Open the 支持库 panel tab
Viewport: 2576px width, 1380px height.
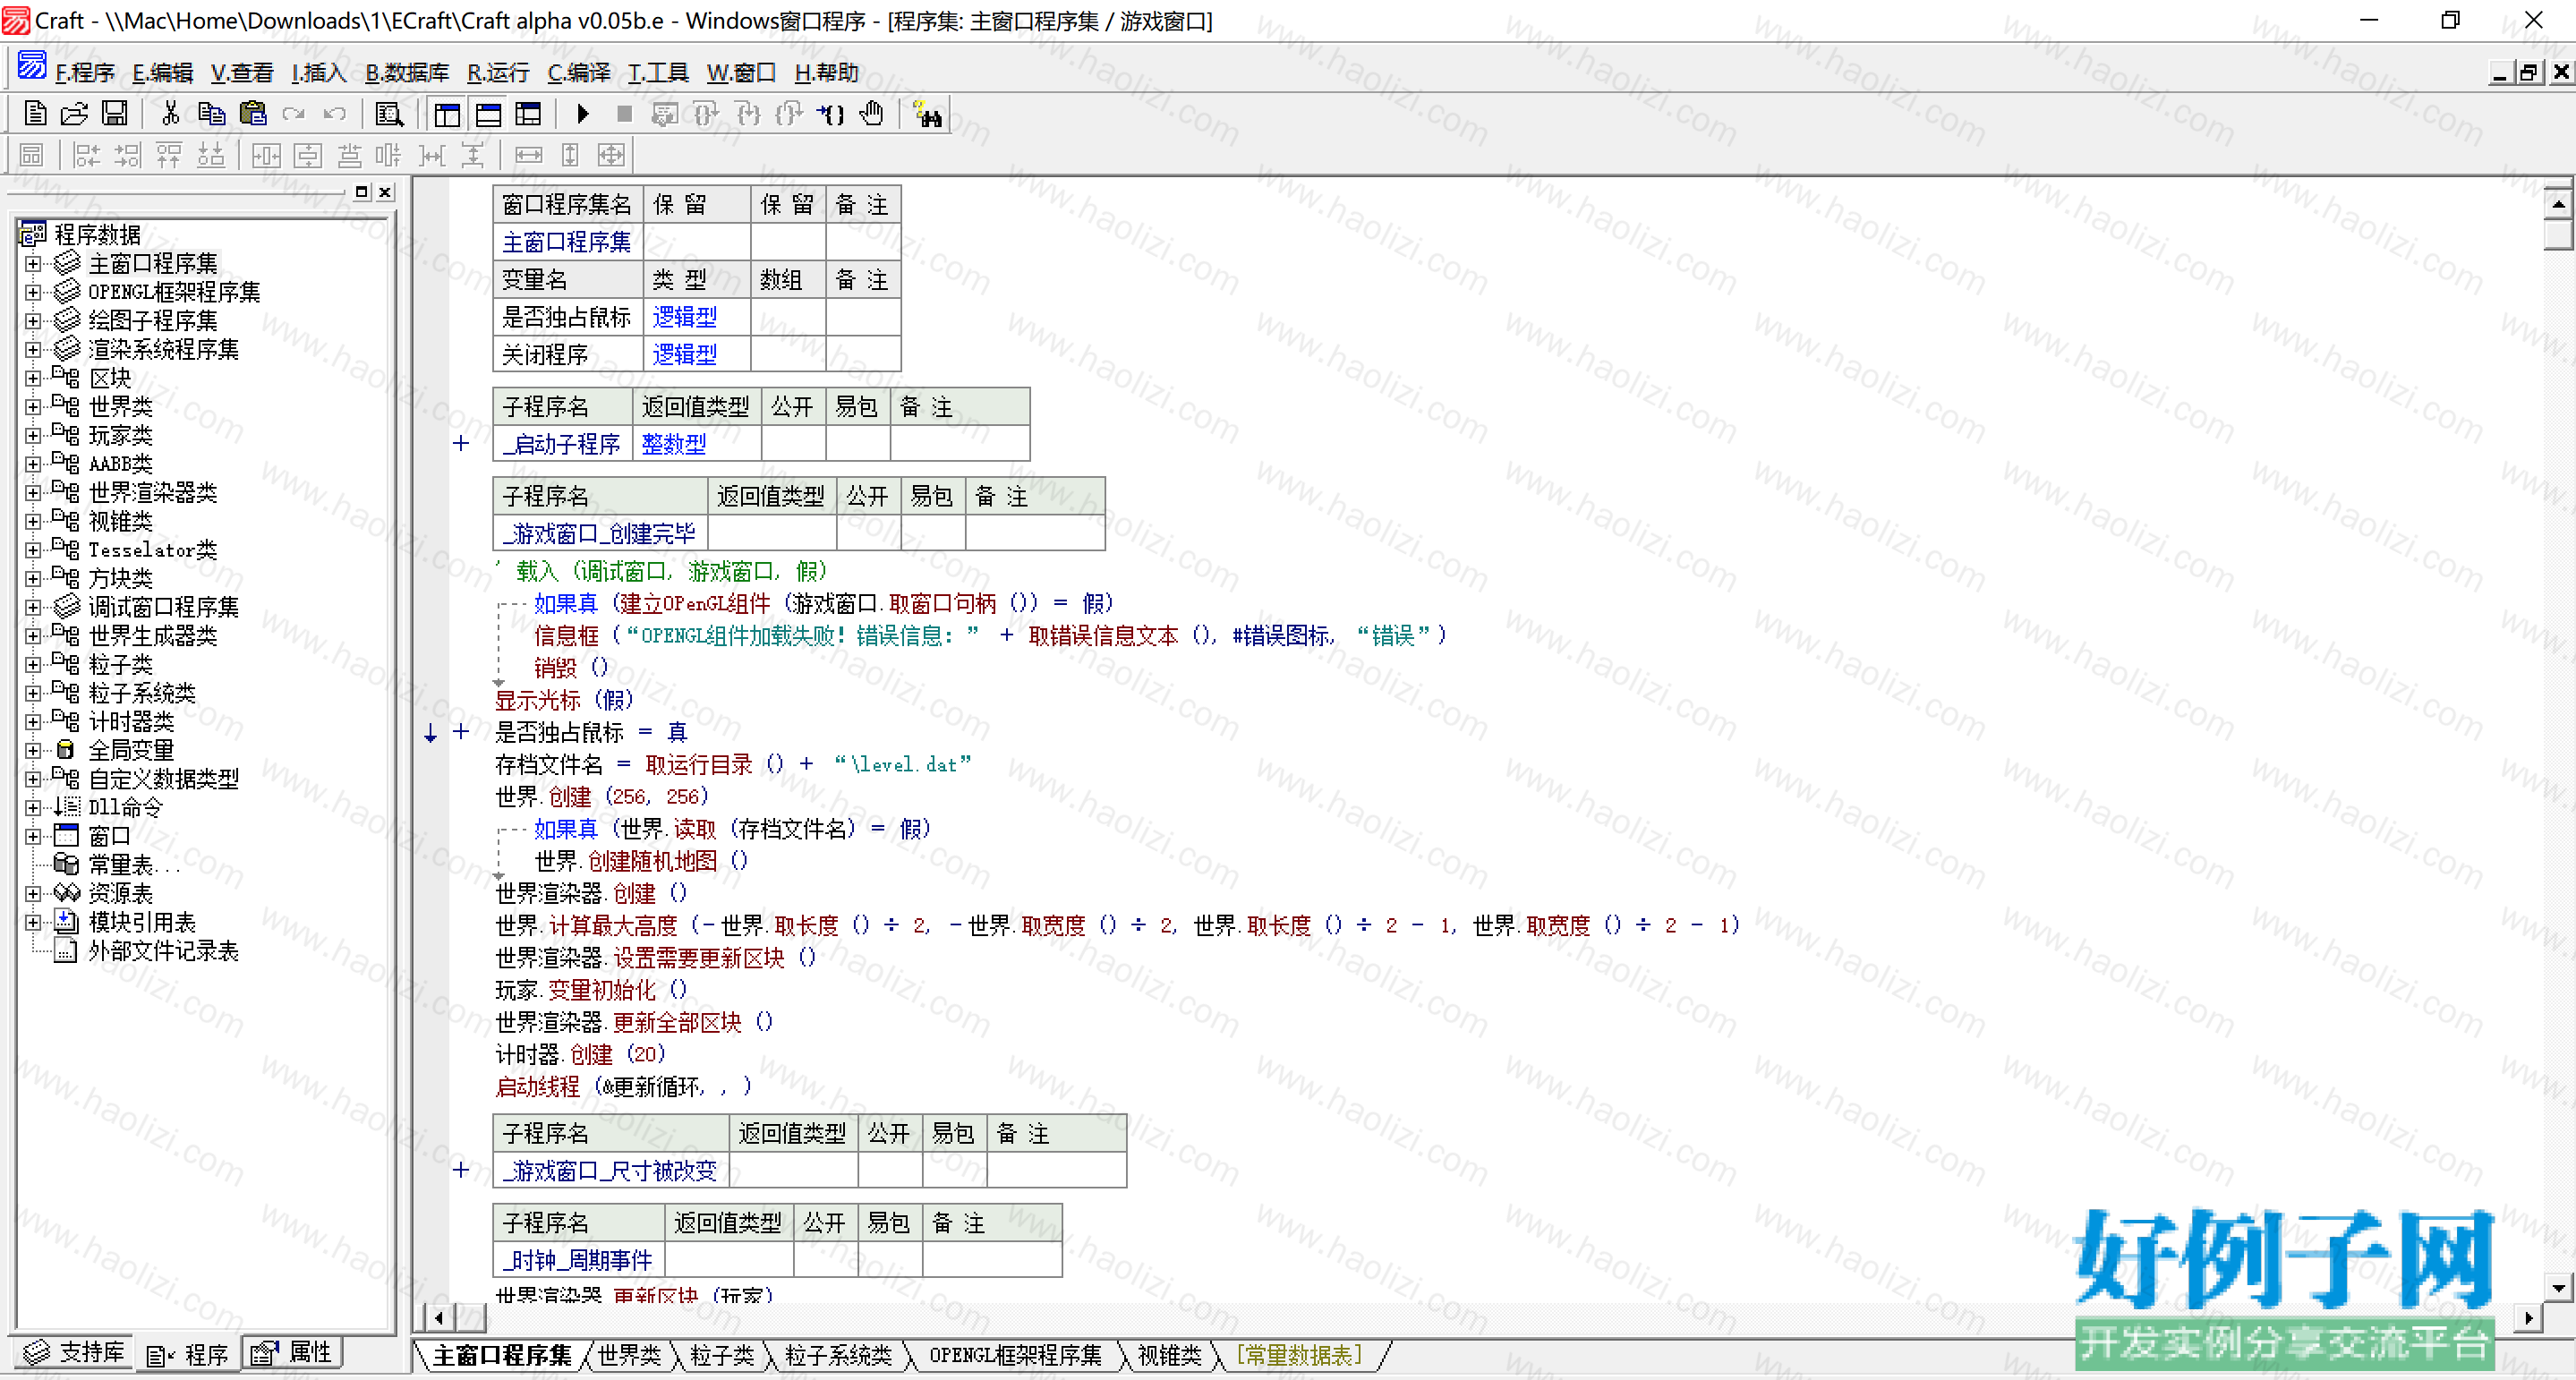click(74, 1354)
